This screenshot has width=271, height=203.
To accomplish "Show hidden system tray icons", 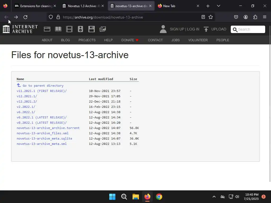I will tap(214, 197).
